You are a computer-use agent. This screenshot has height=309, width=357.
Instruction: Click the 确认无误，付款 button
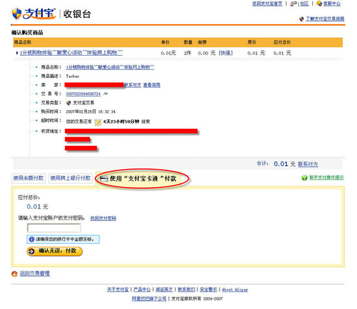point(55,251)
